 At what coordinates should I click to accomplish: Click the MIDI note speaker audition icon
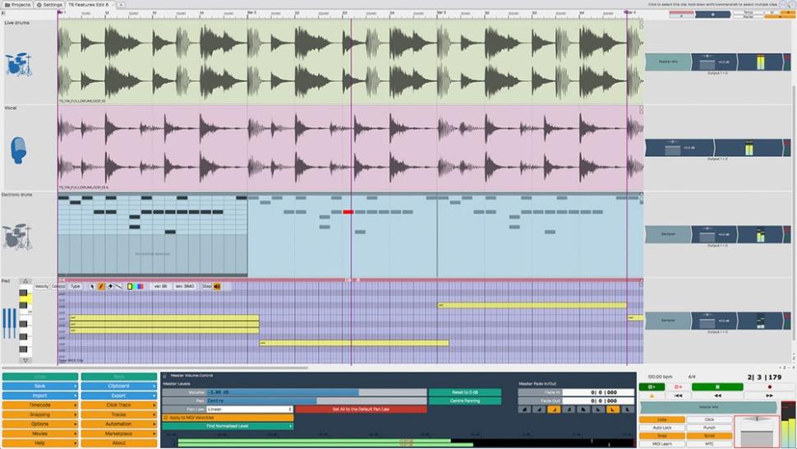(218, 286)
